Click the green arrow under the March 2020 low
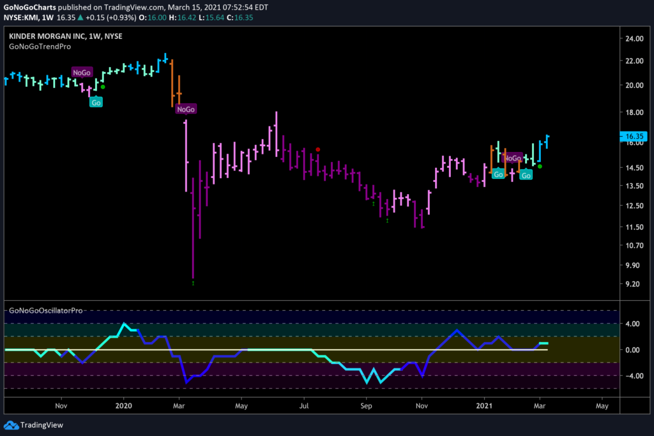The height and width of the screenshot is (436, 654). (x=193, y=283)
